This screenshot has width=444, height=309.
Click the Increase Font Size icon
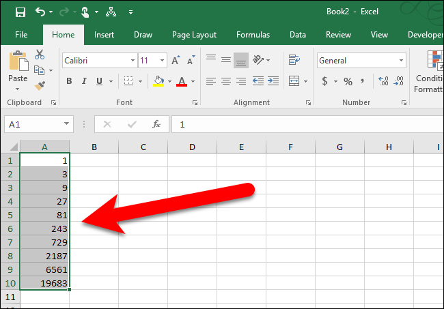176,60
